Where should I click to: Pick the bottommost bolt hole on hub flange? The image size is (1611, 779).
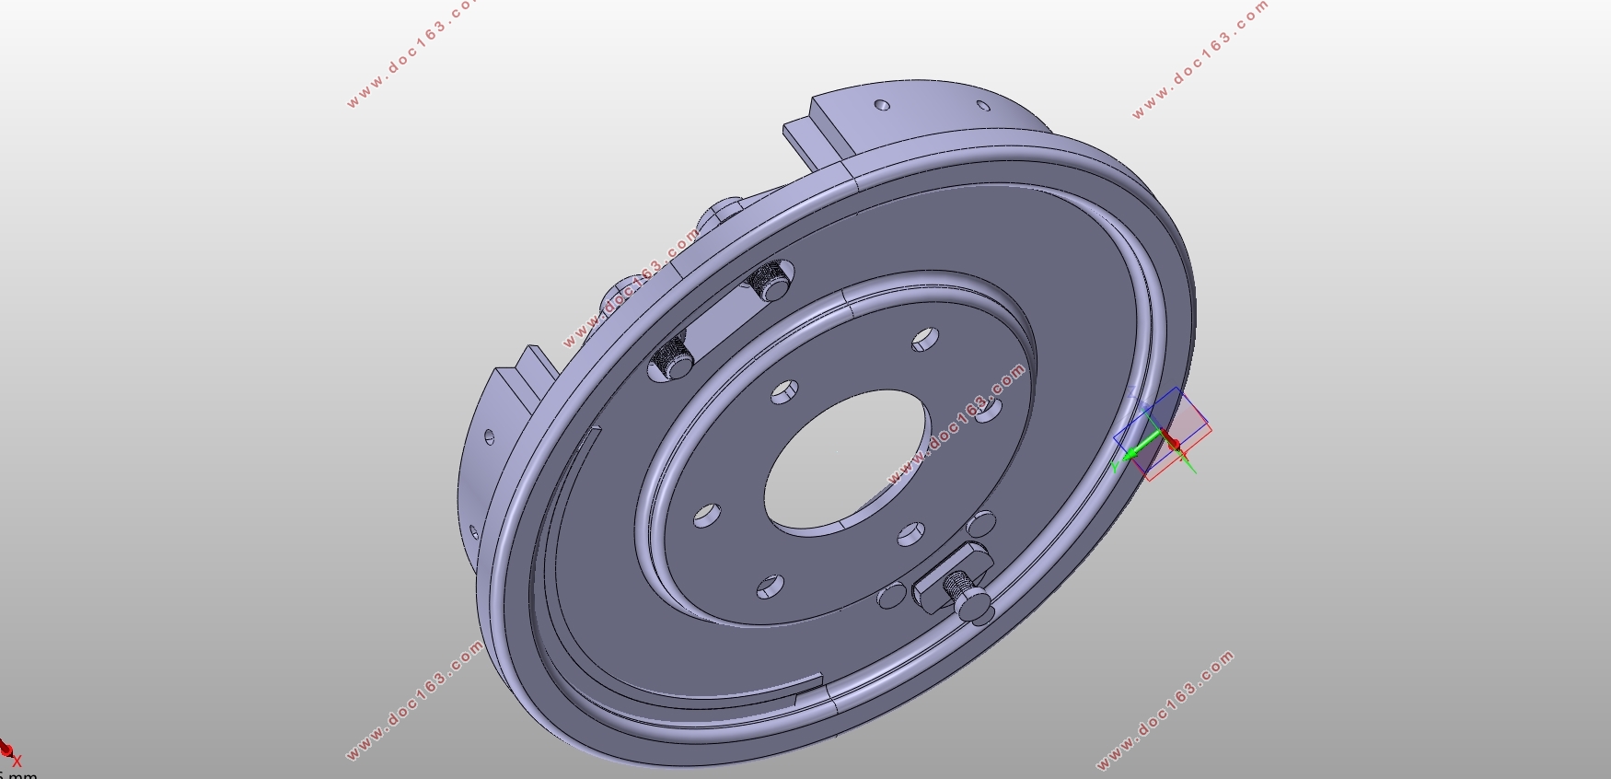(x=770, y=586)
